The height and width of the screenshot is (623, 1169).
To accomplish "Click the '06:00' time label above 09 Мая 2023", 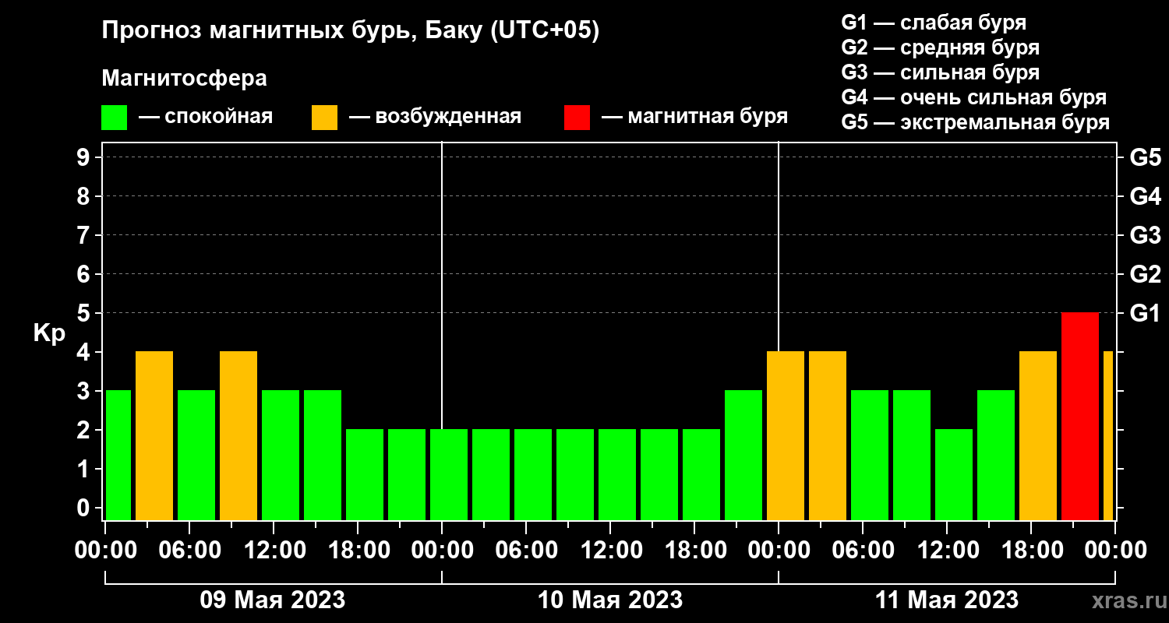I will [x=189, y=550].
